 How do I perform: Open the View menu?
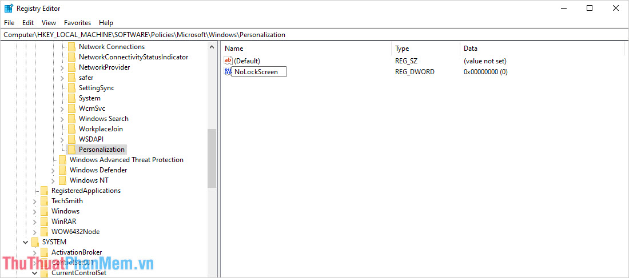(49, 23)
